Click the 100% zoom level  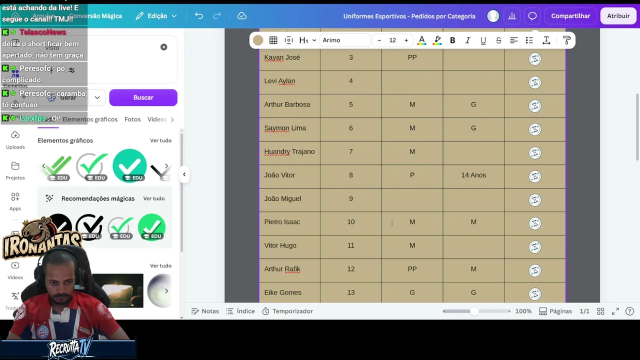(523, 311)
